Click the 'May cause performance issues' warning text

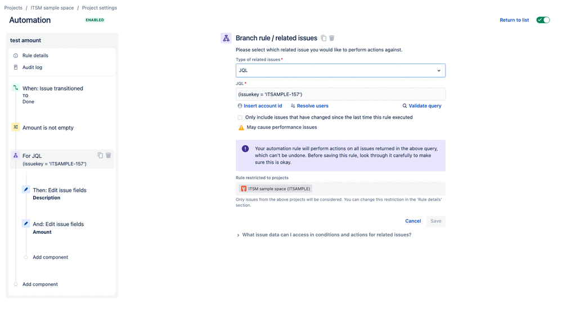coord(282,127)
